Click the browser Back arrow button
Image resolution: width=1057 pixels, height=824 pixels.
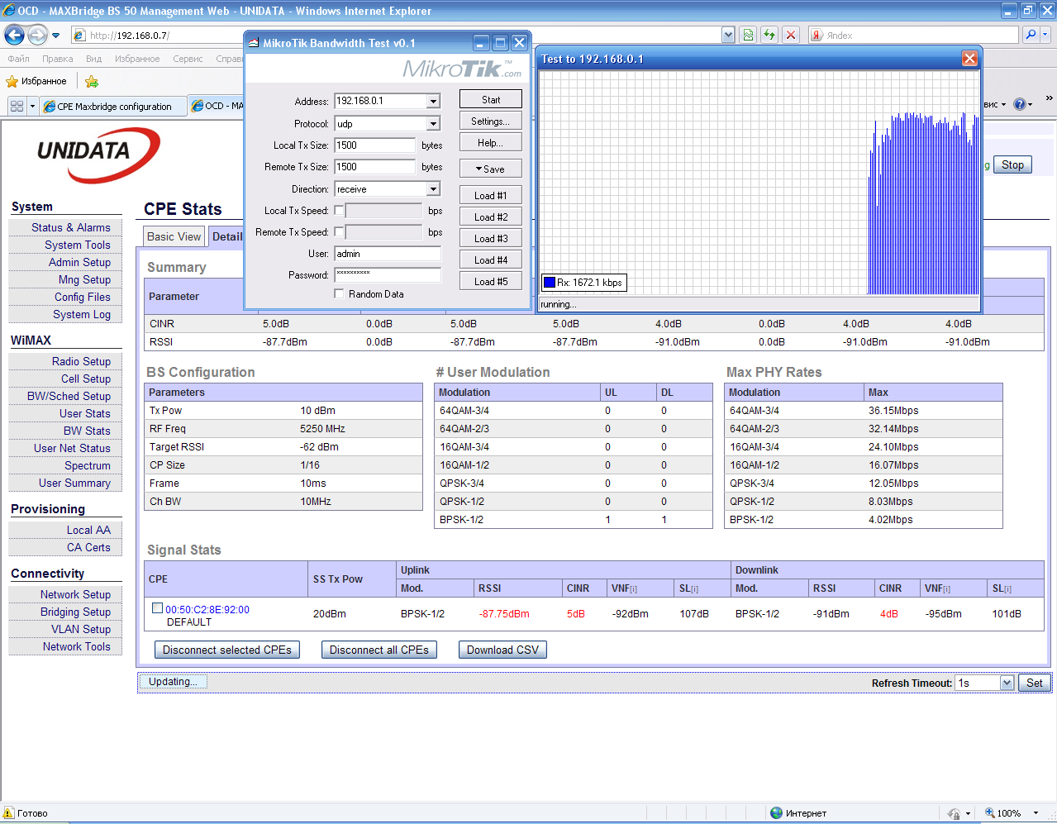[14, 35]
